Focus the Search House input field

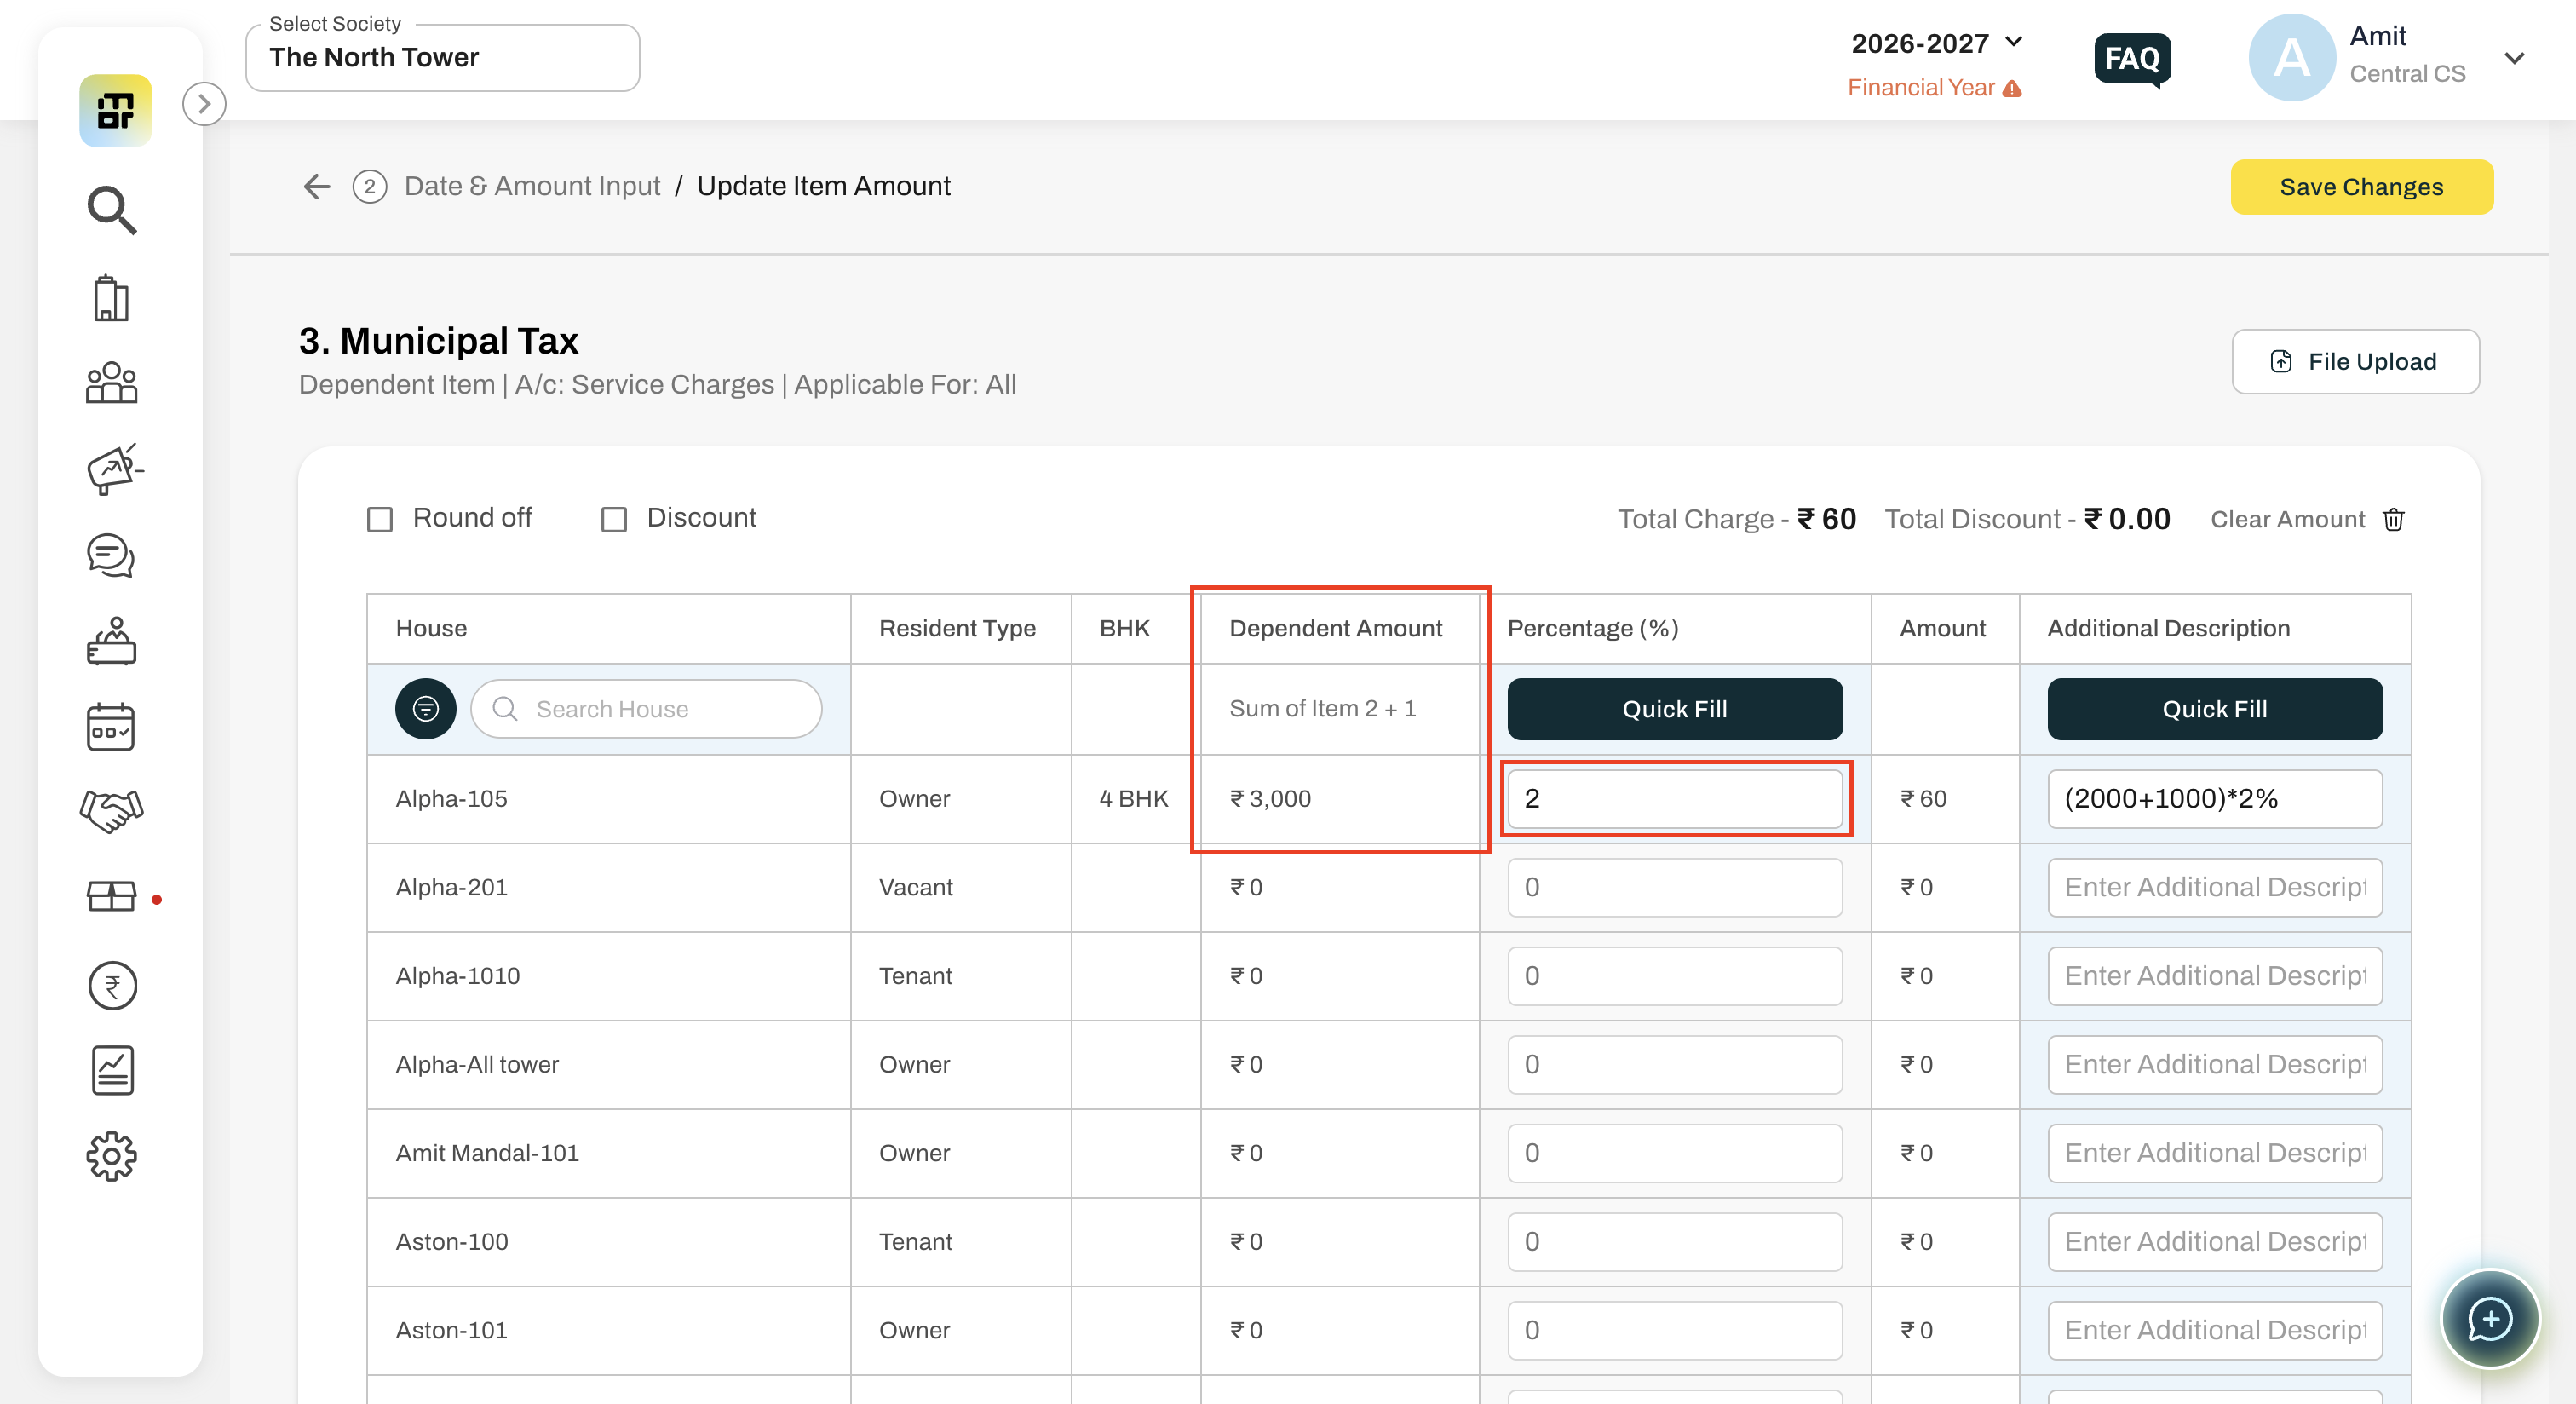click(646, 709)
